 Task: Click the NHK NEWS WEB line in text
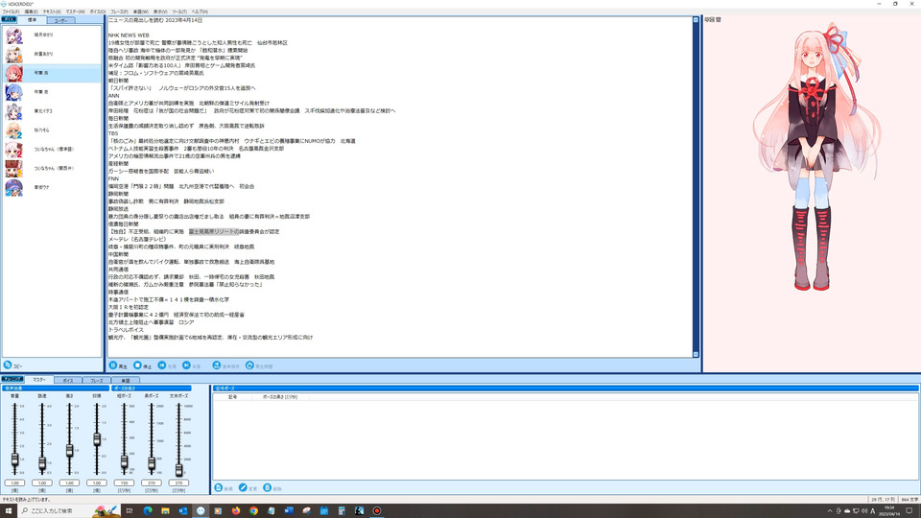pos(129,35)
